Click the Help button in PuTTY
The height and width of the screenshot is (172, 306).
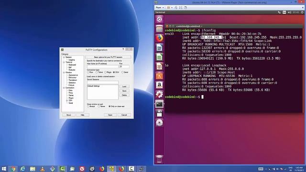click(83, 115)
